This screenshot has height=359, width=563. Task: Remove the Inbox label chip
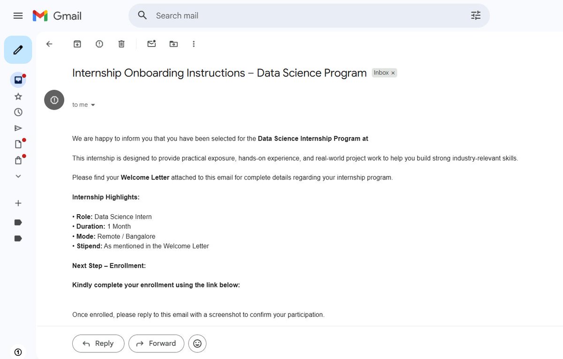393,73
